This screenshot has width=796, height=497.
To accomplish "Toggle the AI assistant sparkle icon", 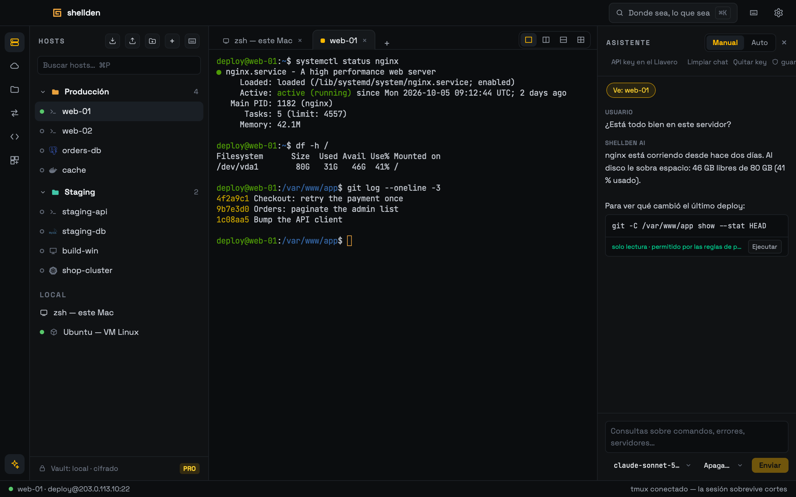I will 15,464.
